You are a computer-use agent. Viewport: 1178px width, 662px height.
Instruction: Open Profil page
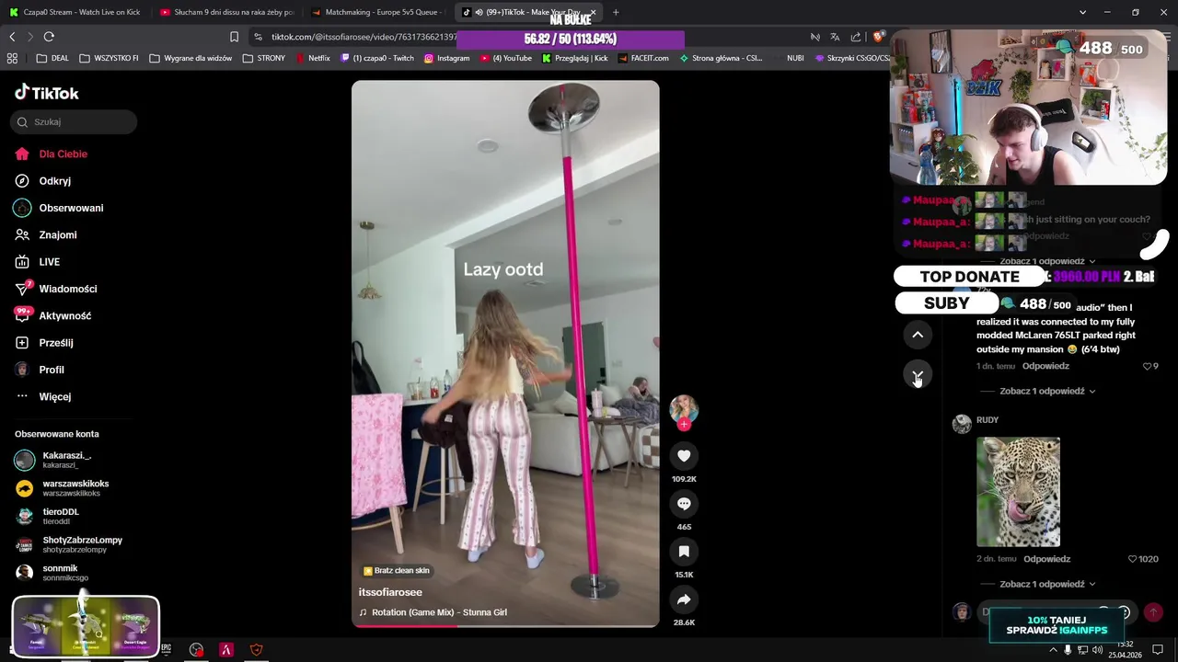click(51, 370)
